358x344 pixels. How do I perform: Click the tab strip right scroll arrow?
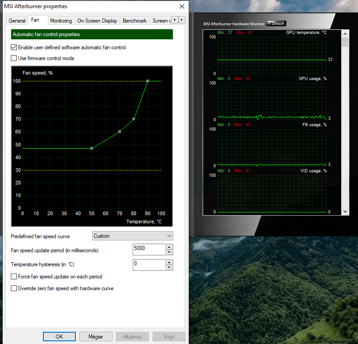click(x=182, y=20)
